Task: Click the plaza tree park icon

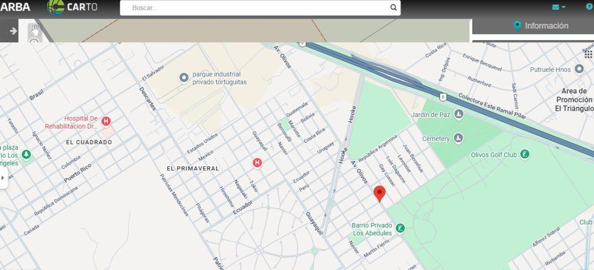Action: tap(26, 155)
